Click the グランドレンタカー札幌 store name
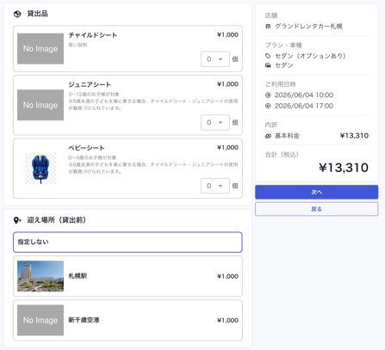Screen dimensions: 385x350 [x=308, y=27]
